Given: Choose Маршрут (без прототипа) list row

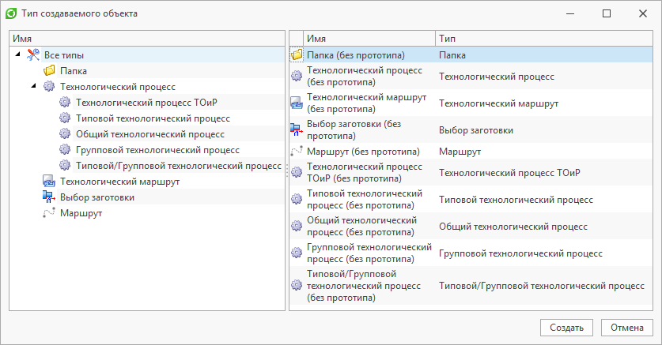Looking at the screenshot, I should pos(471,152).
